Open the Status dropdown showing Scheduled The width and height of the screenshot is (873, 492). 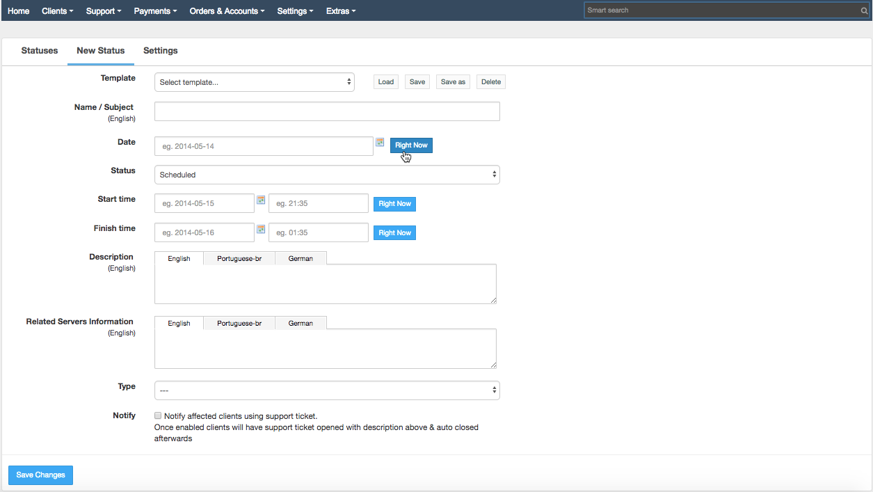(x=327, y=174)
